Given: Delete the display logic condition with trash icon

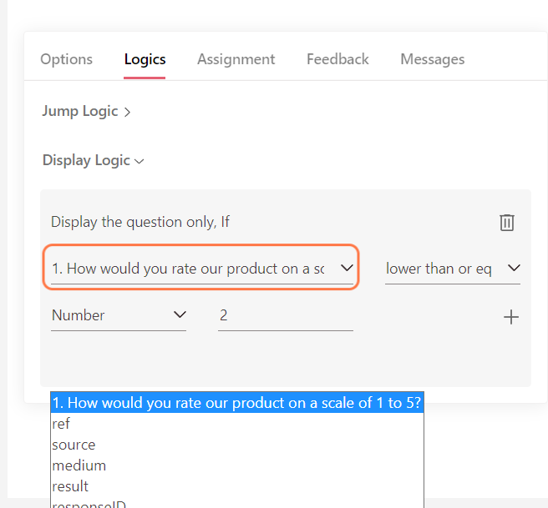Looking at the screenshot, I should (506, 222).
